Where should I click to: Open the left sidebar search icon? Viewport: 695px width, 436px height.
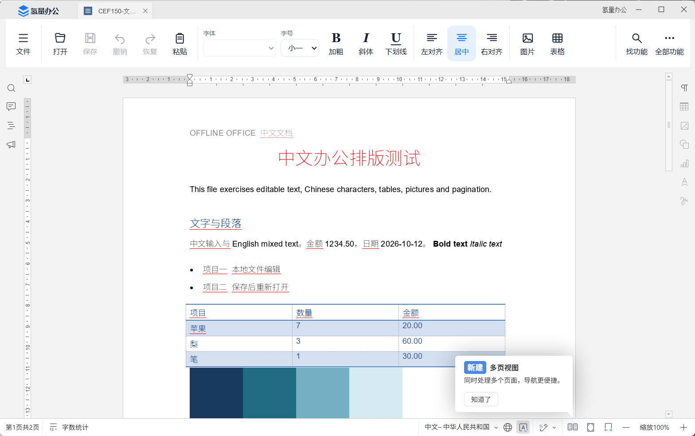[x=12, y=88]
